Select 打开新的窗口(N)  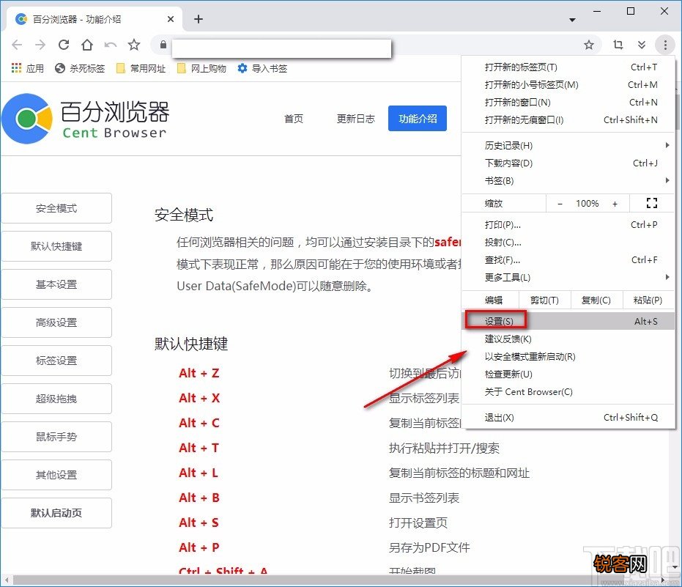point(568,103)
